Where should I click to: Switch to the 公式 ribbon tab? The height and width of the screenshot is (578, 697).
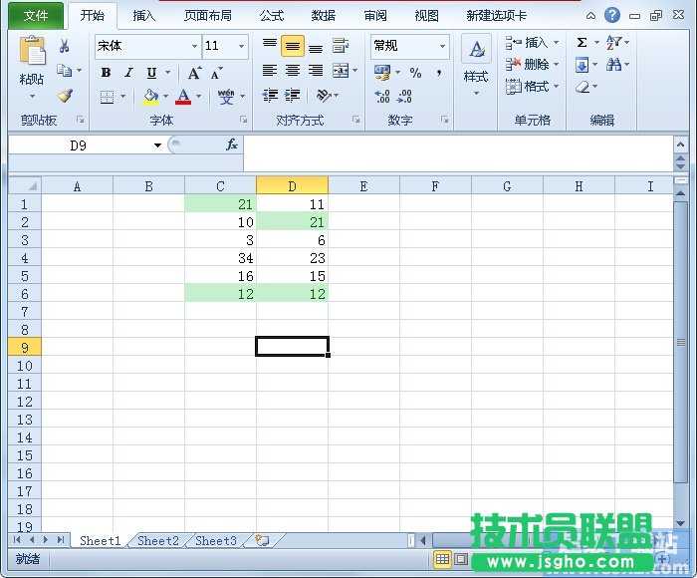pos(271,16)
